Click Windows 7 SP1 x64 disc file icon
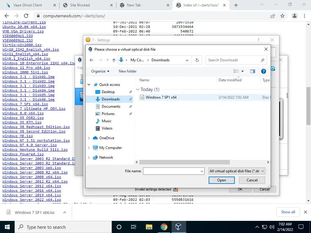This screenshot has height=233, width=311. [x=142, y=97]
